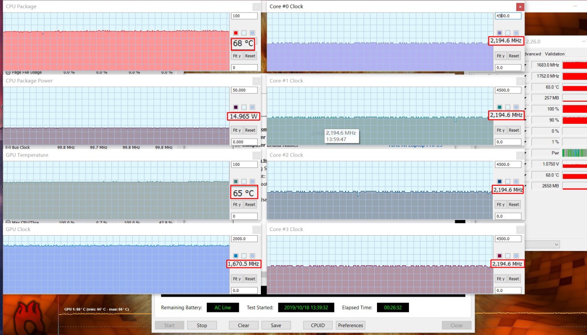Click the GPU Clock max field 2000.0
Screen dimensions: 587x335
[244, 239]
